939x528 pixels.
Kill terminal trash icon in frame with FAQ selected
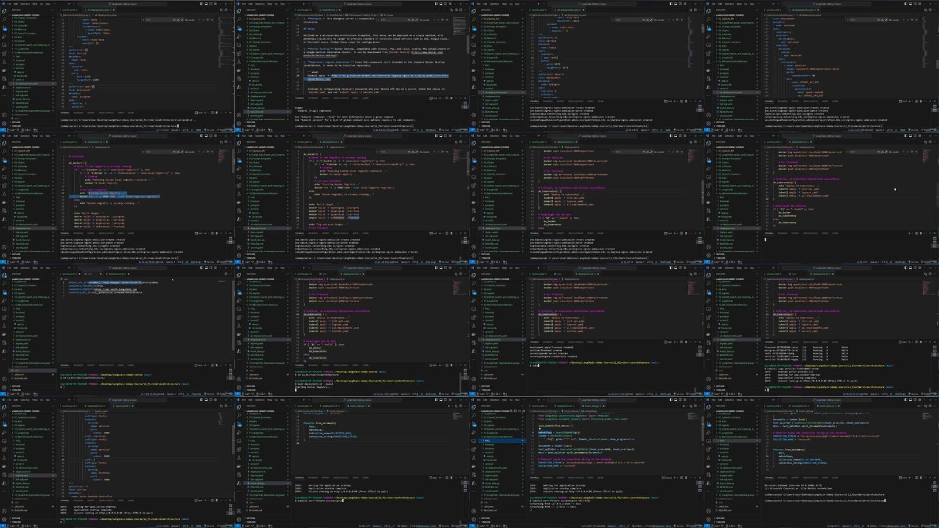[686, 478]
